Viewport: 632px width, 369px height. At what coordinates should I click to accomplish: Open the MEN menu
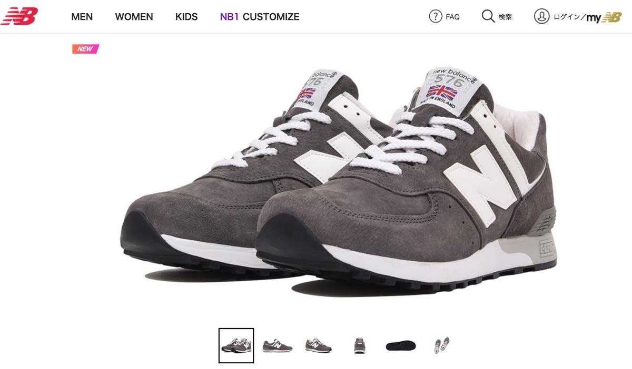(x=82, y=17)
